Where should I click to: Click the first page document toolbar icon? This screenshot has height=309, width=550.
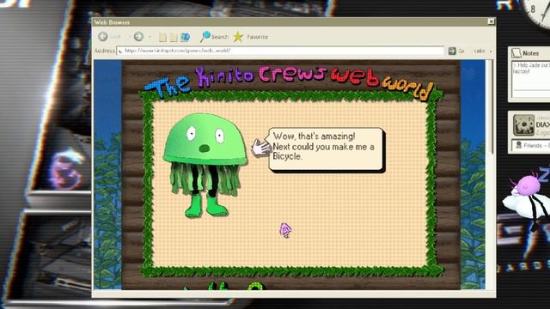162,37
